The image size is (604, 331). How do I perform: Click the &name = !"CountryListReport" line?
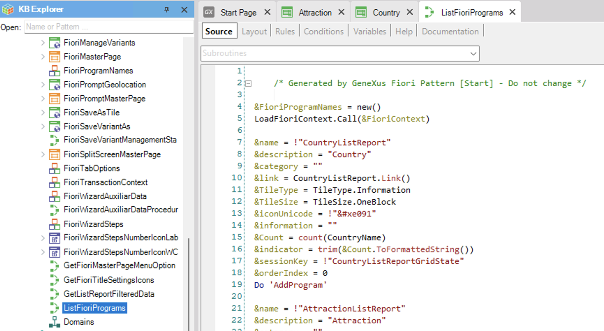coord(322,142)
